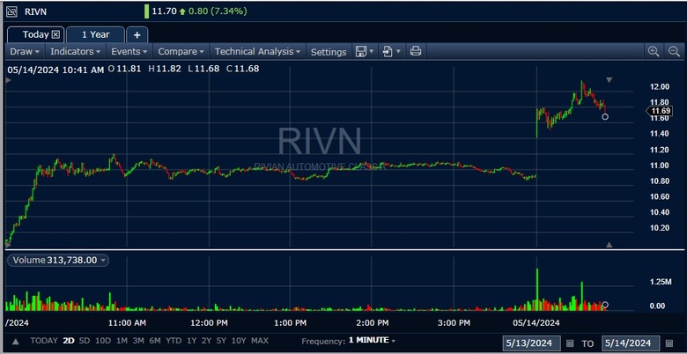Open the Technical Analysis menu
The width and height of the screenshot is (687, 354).
tap(257, 52)
